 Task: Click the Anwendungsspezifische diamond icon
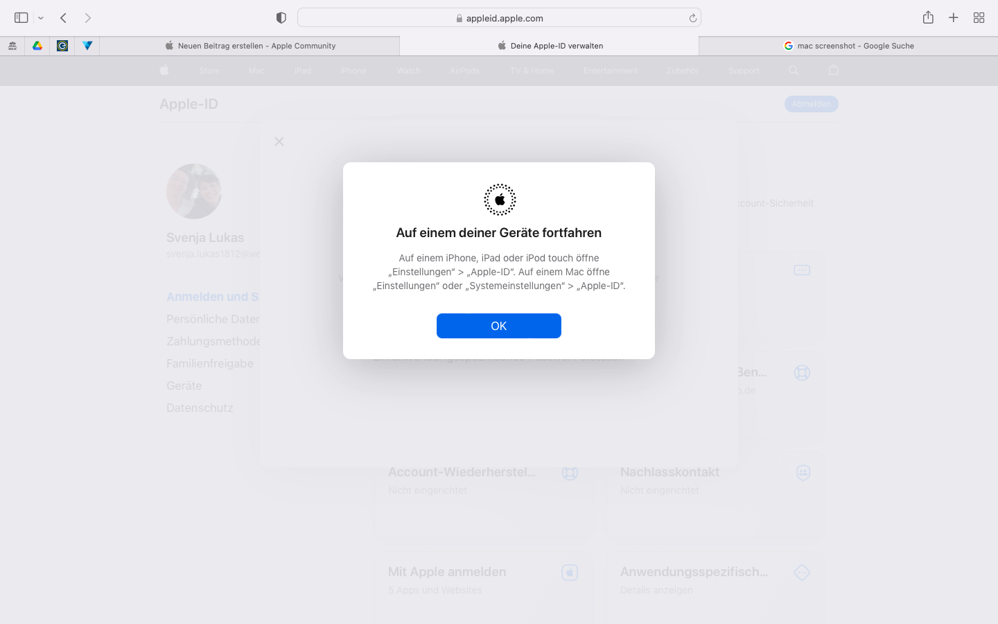point(802,573)
